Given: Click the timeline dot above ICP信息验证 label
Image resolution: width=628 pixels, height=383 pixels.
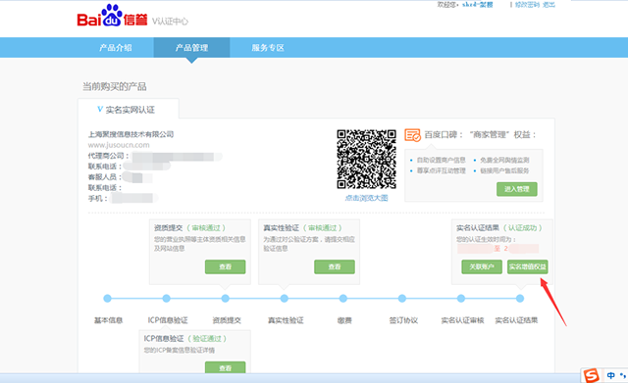Looking at the screenshot, I should point(166,298).
